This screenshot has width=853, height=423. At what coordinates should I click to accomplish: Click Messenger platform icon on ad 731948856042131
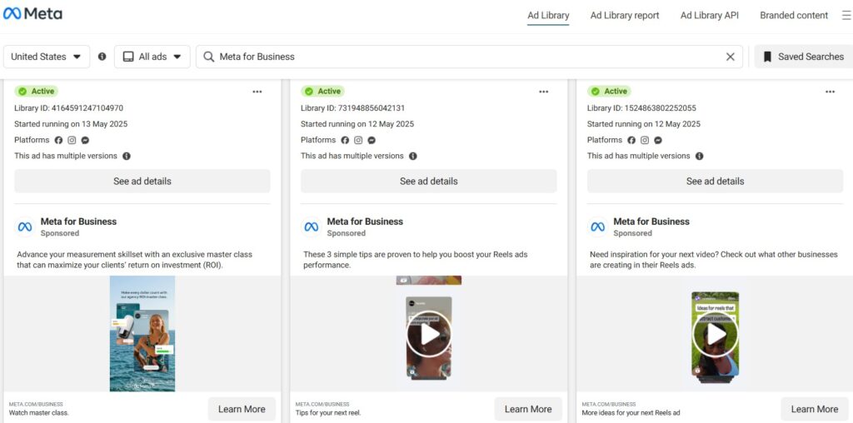pyautogui.click(x=372, y=140)
